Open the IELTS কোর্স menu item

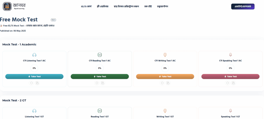(86, 6)
